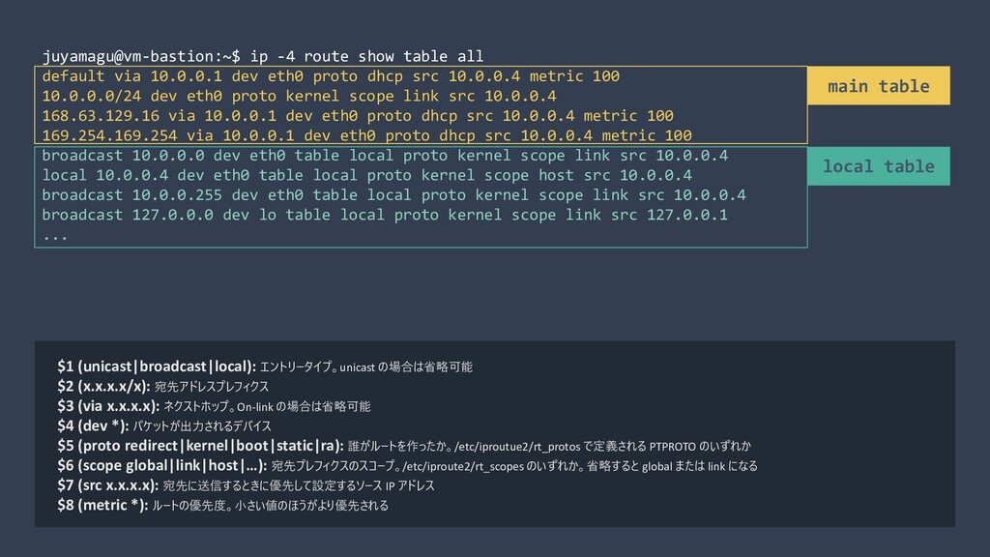990x557 pixels.
Task: Click the $5 proto description with rt_protos path
Action: pyautogui.click(x=404, y=446)
